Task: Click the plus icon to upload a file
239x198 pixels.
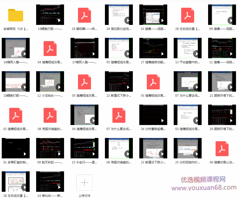Action: click(84, 182)
